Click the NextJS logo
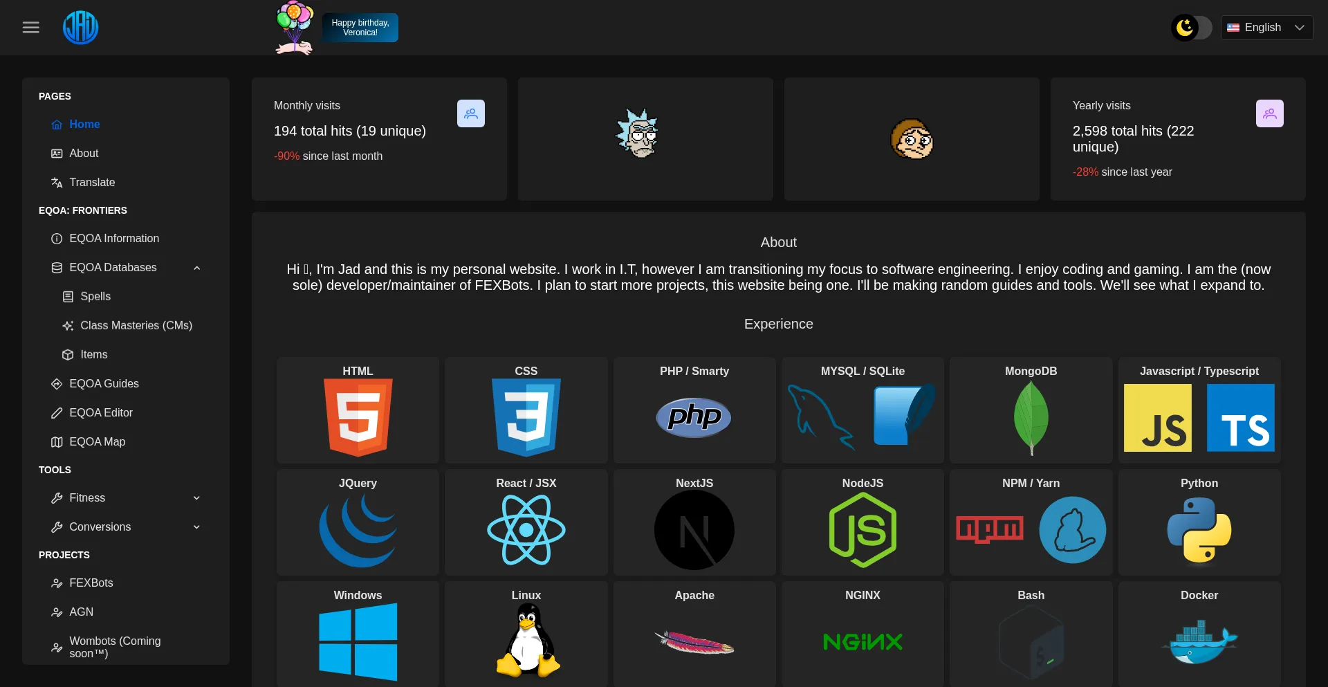The height and width of the screenshot is (687, 1328). (694, 530)
